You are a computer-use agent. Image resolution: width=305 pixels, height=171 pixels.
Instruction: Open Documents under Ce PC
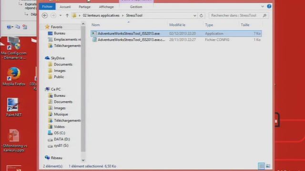[x=63, y=102]
